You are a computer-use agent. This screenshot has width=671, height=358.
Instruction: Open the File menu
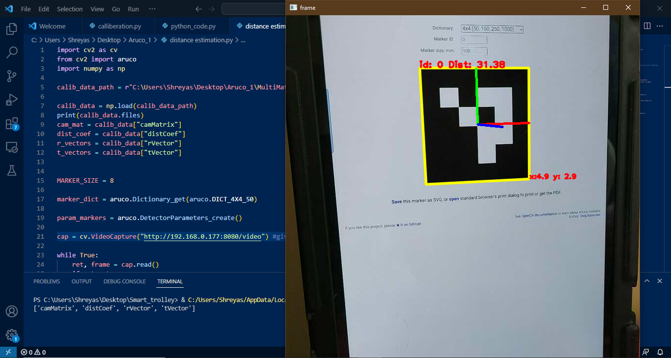(25, 8)
